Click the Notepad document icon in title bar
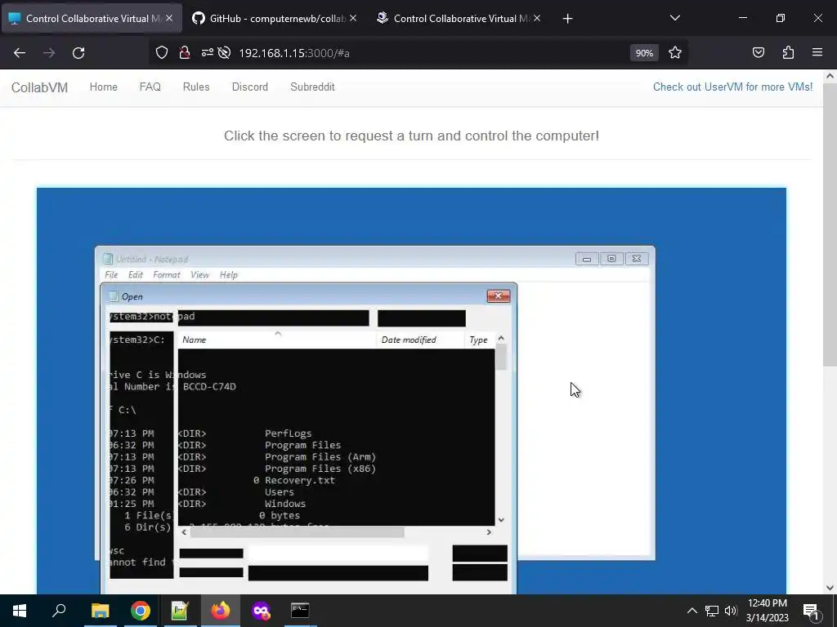This screenshot has width=837, height=627. click(108, 259)
